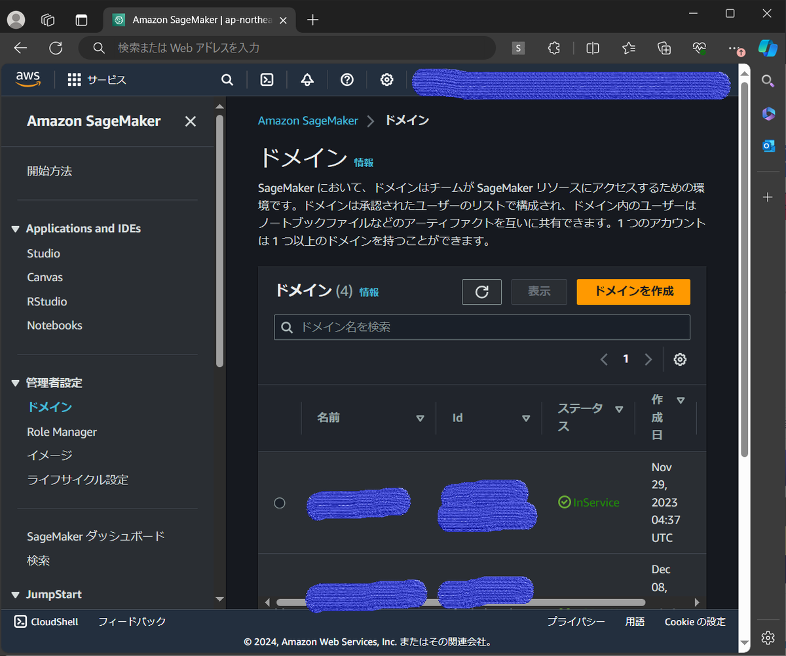Click the ドメイン名を検索 search field
786x656 pixels.
(x=482, y=327)
